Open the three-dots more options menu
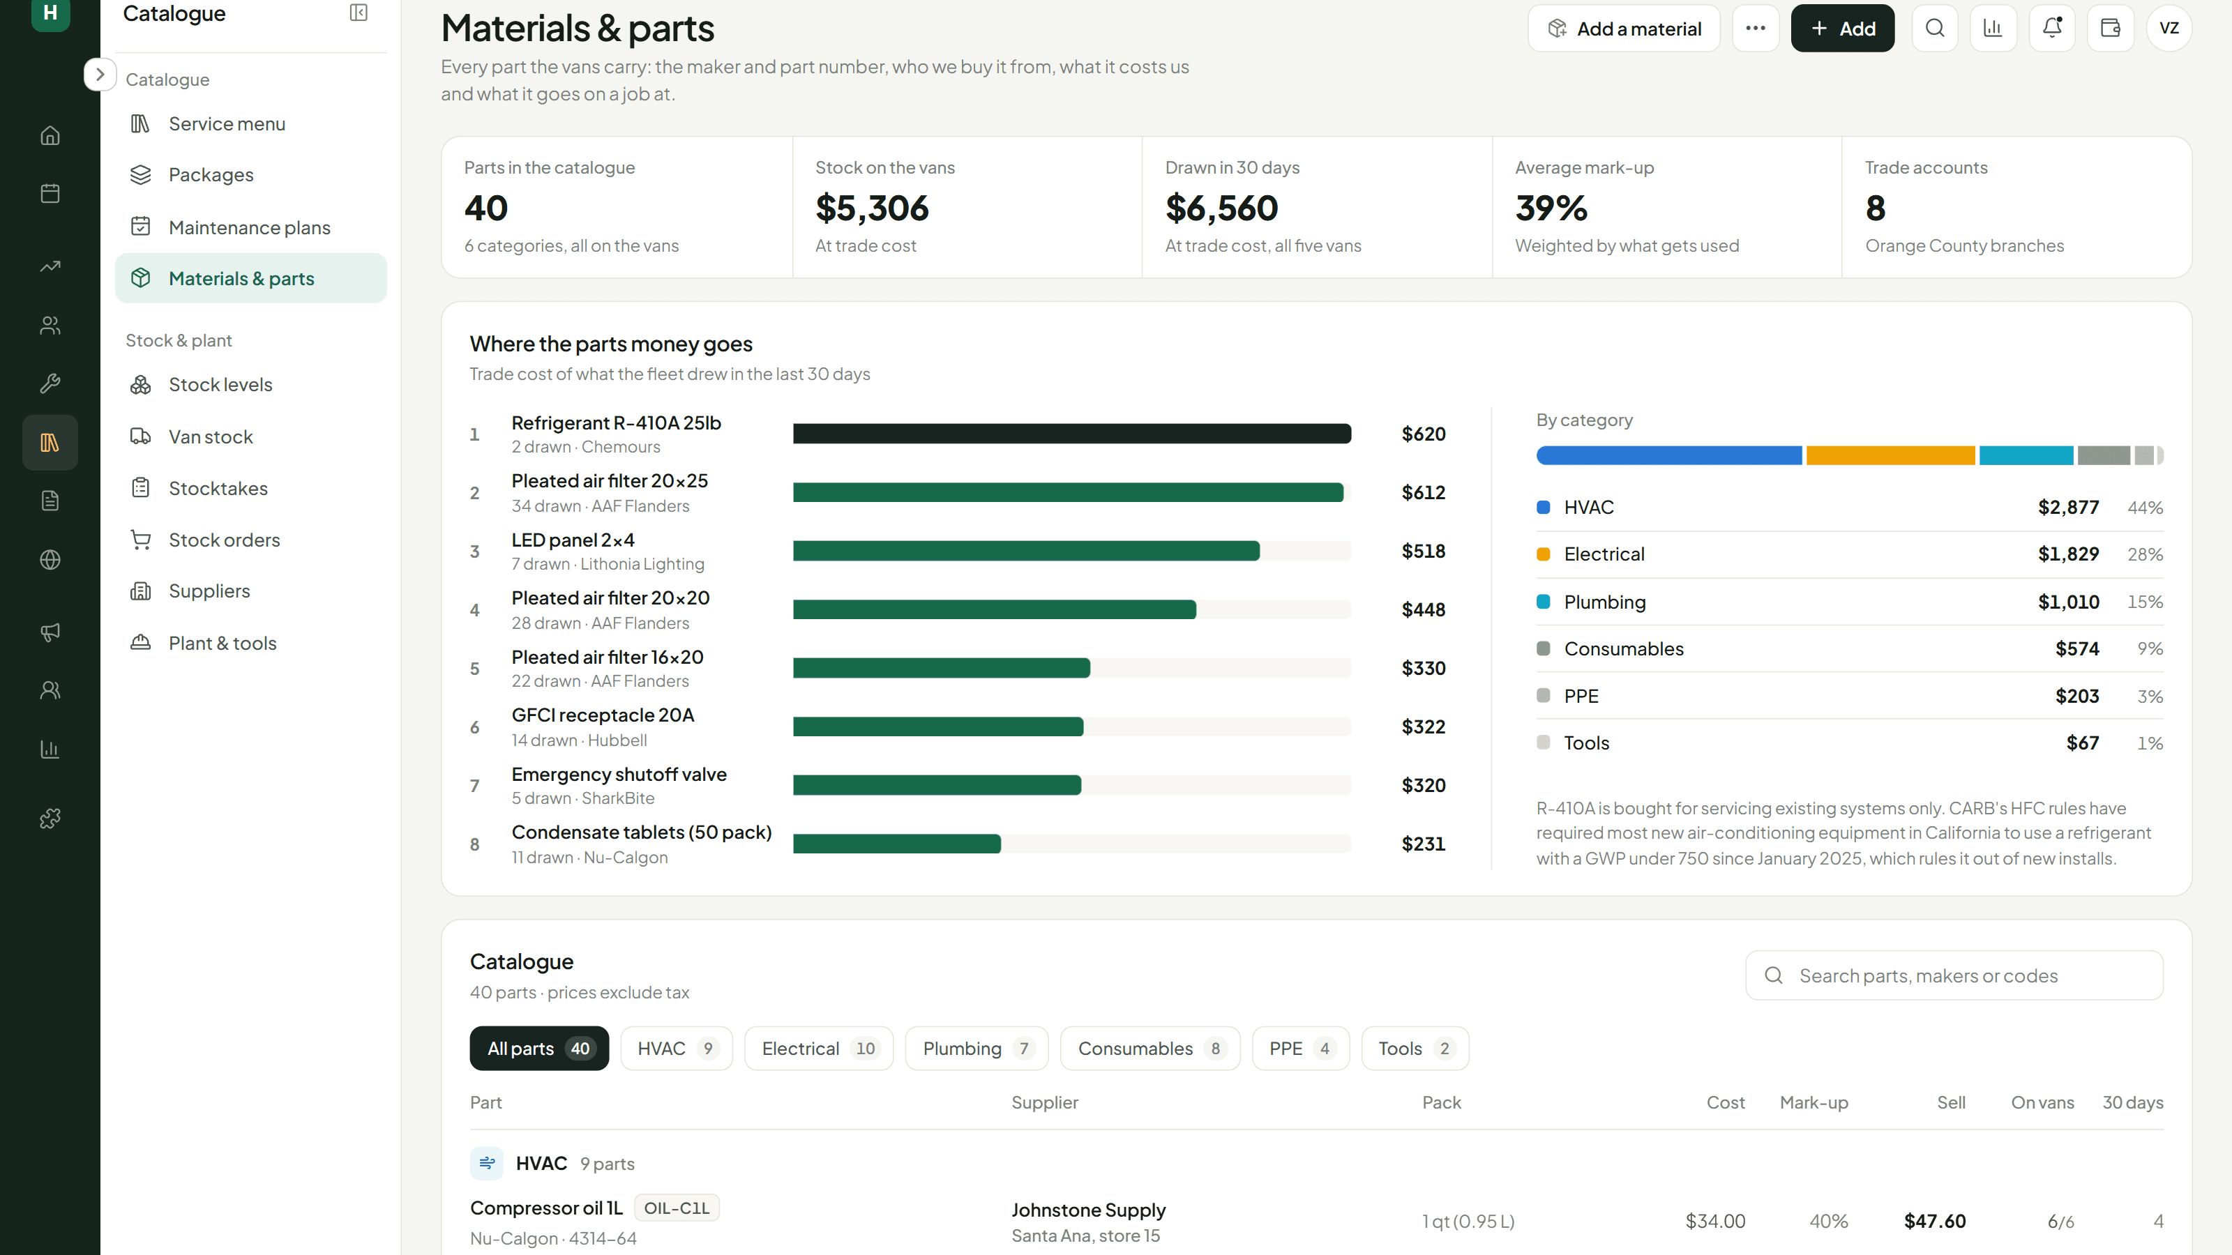The width and height of the screenshot is (2232, 1255). point(1756,29)
